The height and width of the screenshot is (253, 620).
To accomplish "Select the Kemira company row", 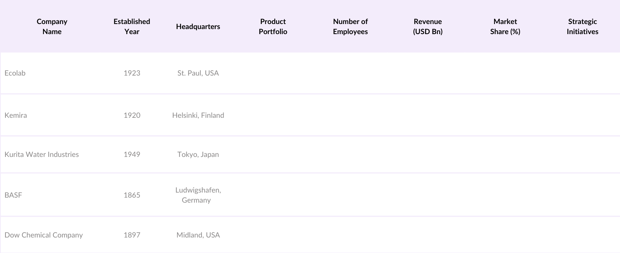I will click(x=16, y=115).
